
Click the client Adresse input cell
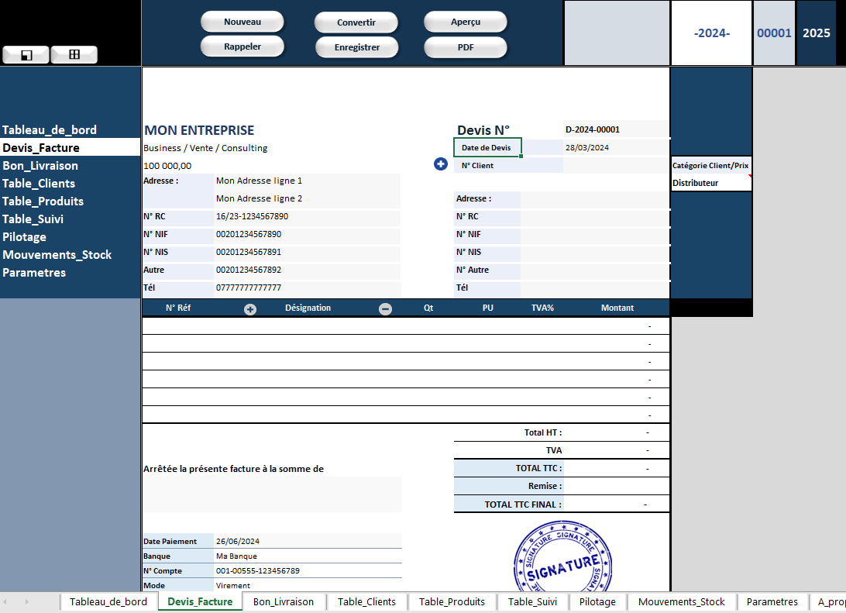[x=594, y=198]
